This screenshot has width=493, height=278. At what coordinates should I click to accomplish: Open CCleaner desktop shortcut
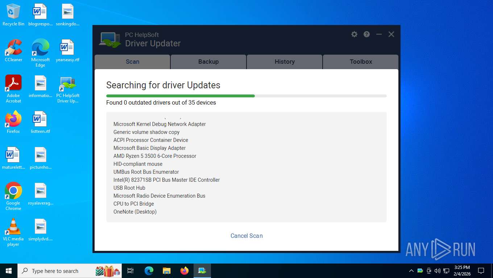point(13,51)
